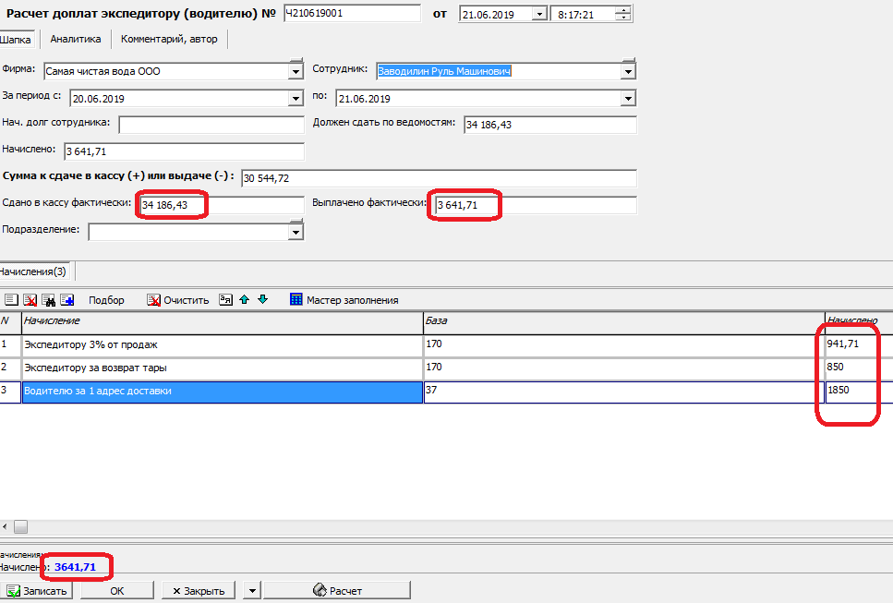The height and width of the screenshot is (603, 893).
Task: Move row down with the down arrow
Action: pos(262,300)
